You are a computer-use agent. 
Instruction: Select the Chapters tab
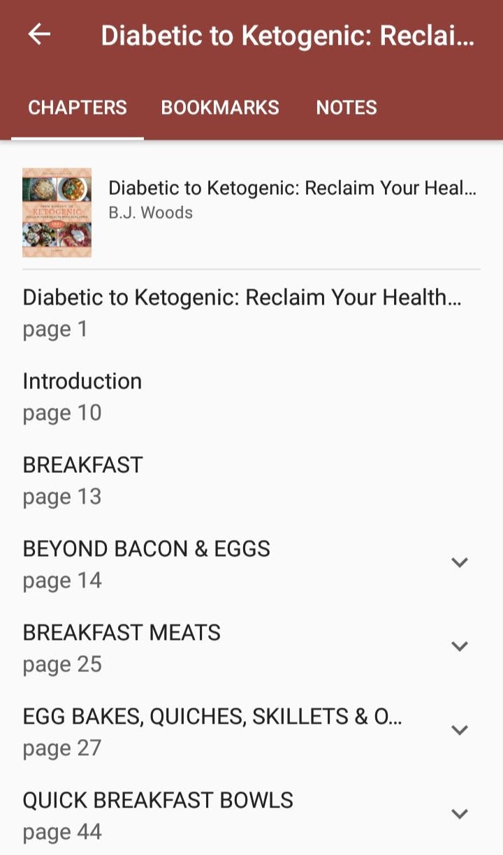tap(78, 108)
